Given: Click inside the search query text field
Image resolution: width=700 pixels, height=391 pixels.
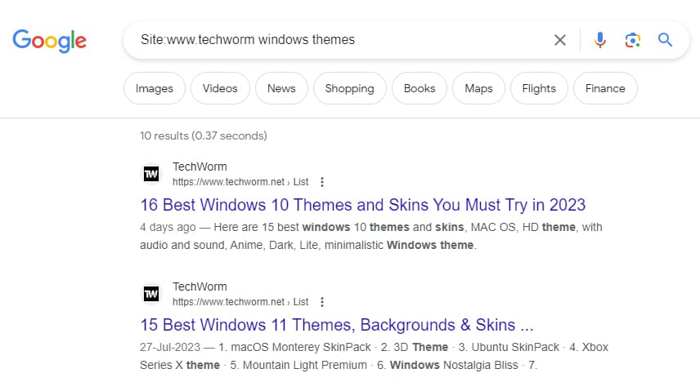Looking at the screenshot, I should pos(327,40).
